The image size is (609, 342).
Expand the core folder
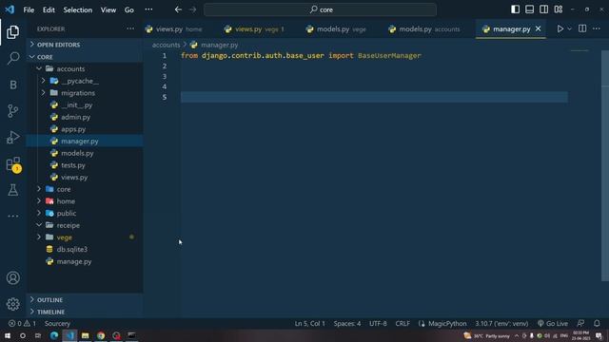[85, 189]
